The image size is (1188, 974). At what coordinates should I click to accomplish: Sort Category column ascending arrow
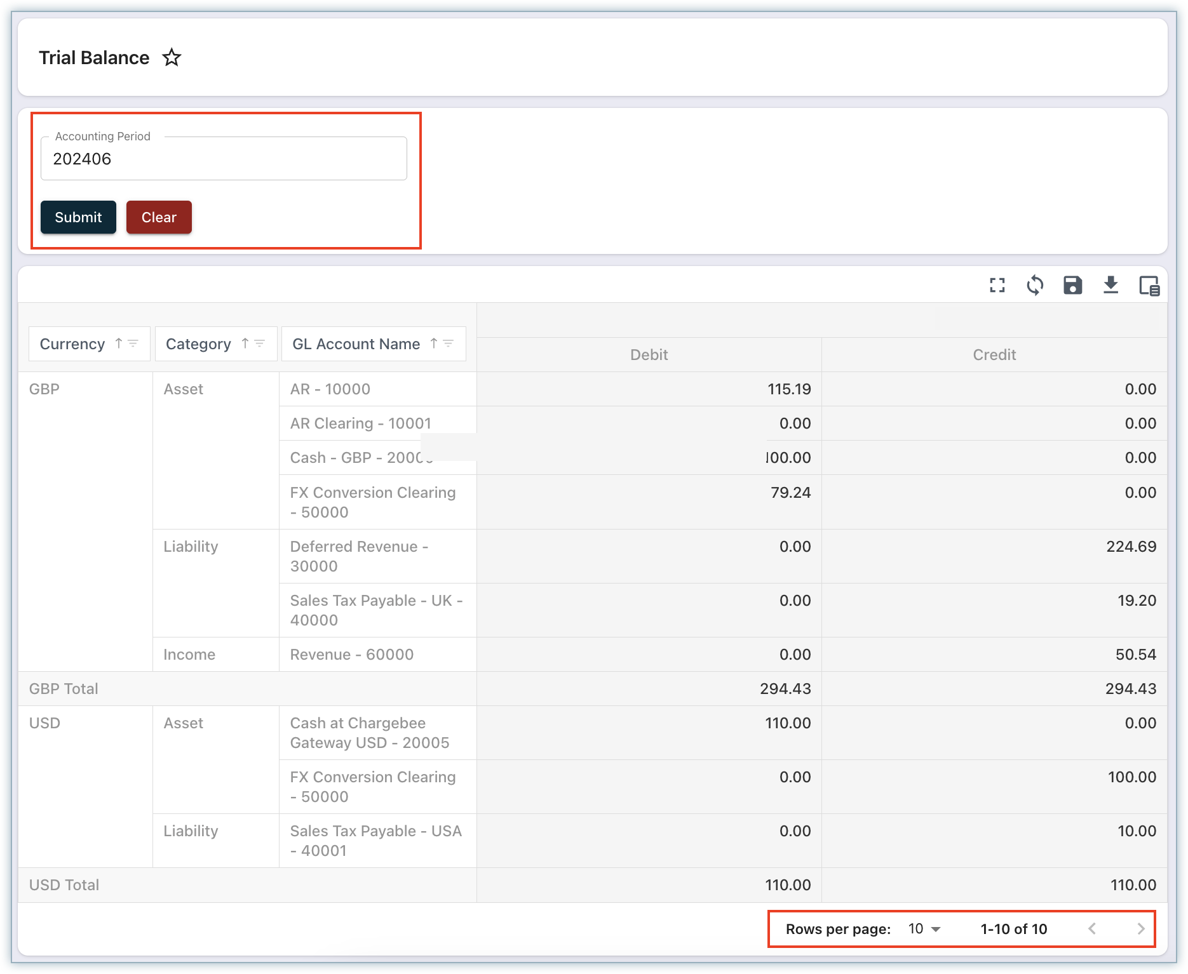click(x=245, y=344)
